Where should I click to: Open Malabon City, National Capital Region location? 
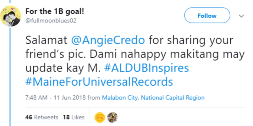(x=153, y=98)
